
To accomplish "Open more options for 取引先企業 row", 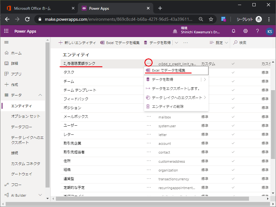I will [x=149, y=143].
